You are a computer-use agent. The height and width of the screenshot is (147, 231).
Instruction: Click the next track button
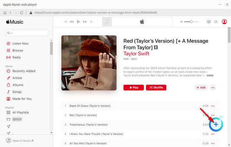point(85,22)
